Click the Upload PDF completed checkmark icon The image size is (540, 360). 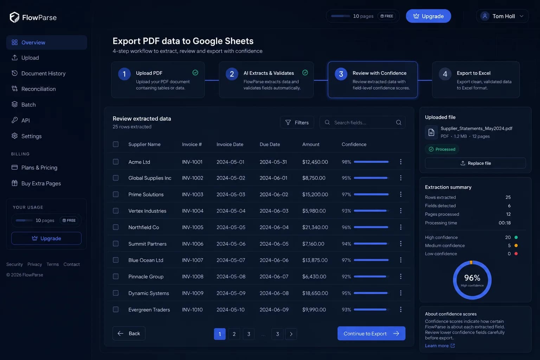click(x=195, y=73)
